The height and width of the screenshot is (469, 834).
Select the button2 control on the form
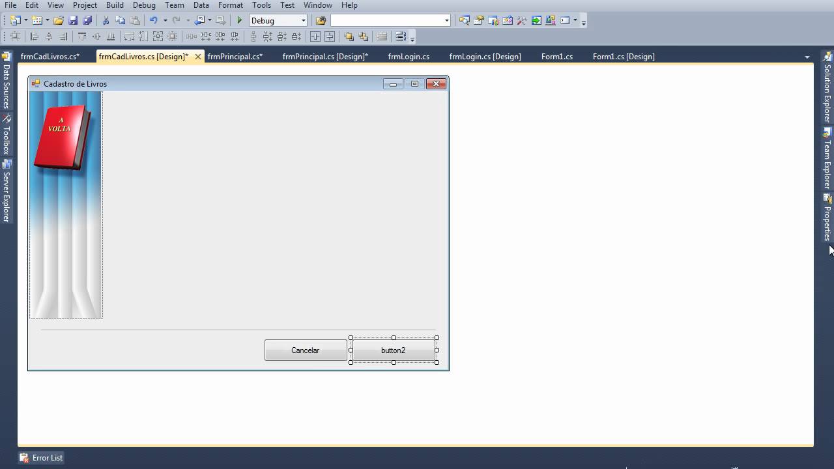coord(394,350)
